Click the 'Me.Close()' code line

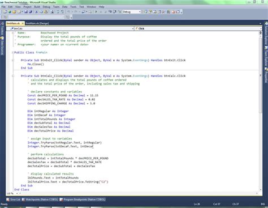[x=36, y=64]
